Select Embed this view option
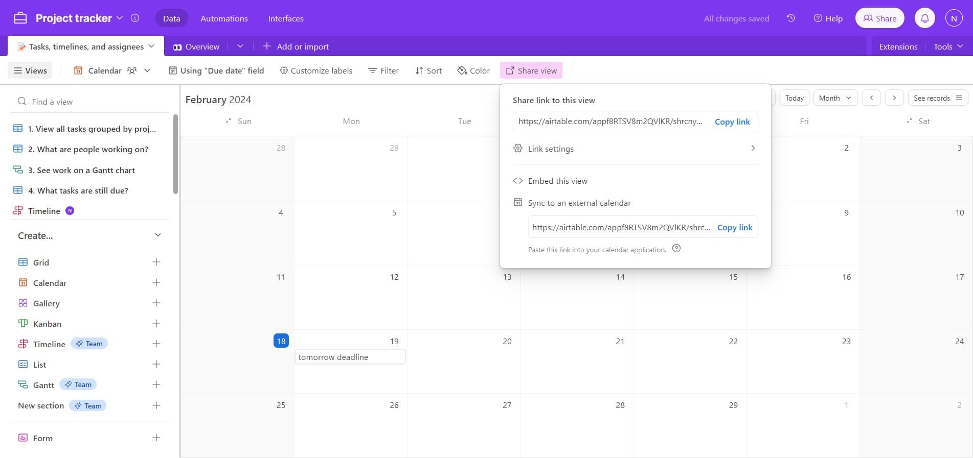This screenshot has height=458, width=973. point(551,181)
